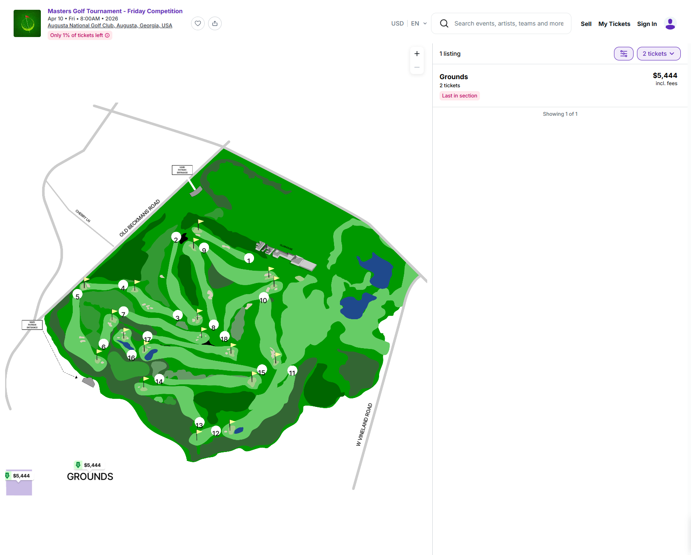
Task: Open the Sell page
Action: (586, 24)
